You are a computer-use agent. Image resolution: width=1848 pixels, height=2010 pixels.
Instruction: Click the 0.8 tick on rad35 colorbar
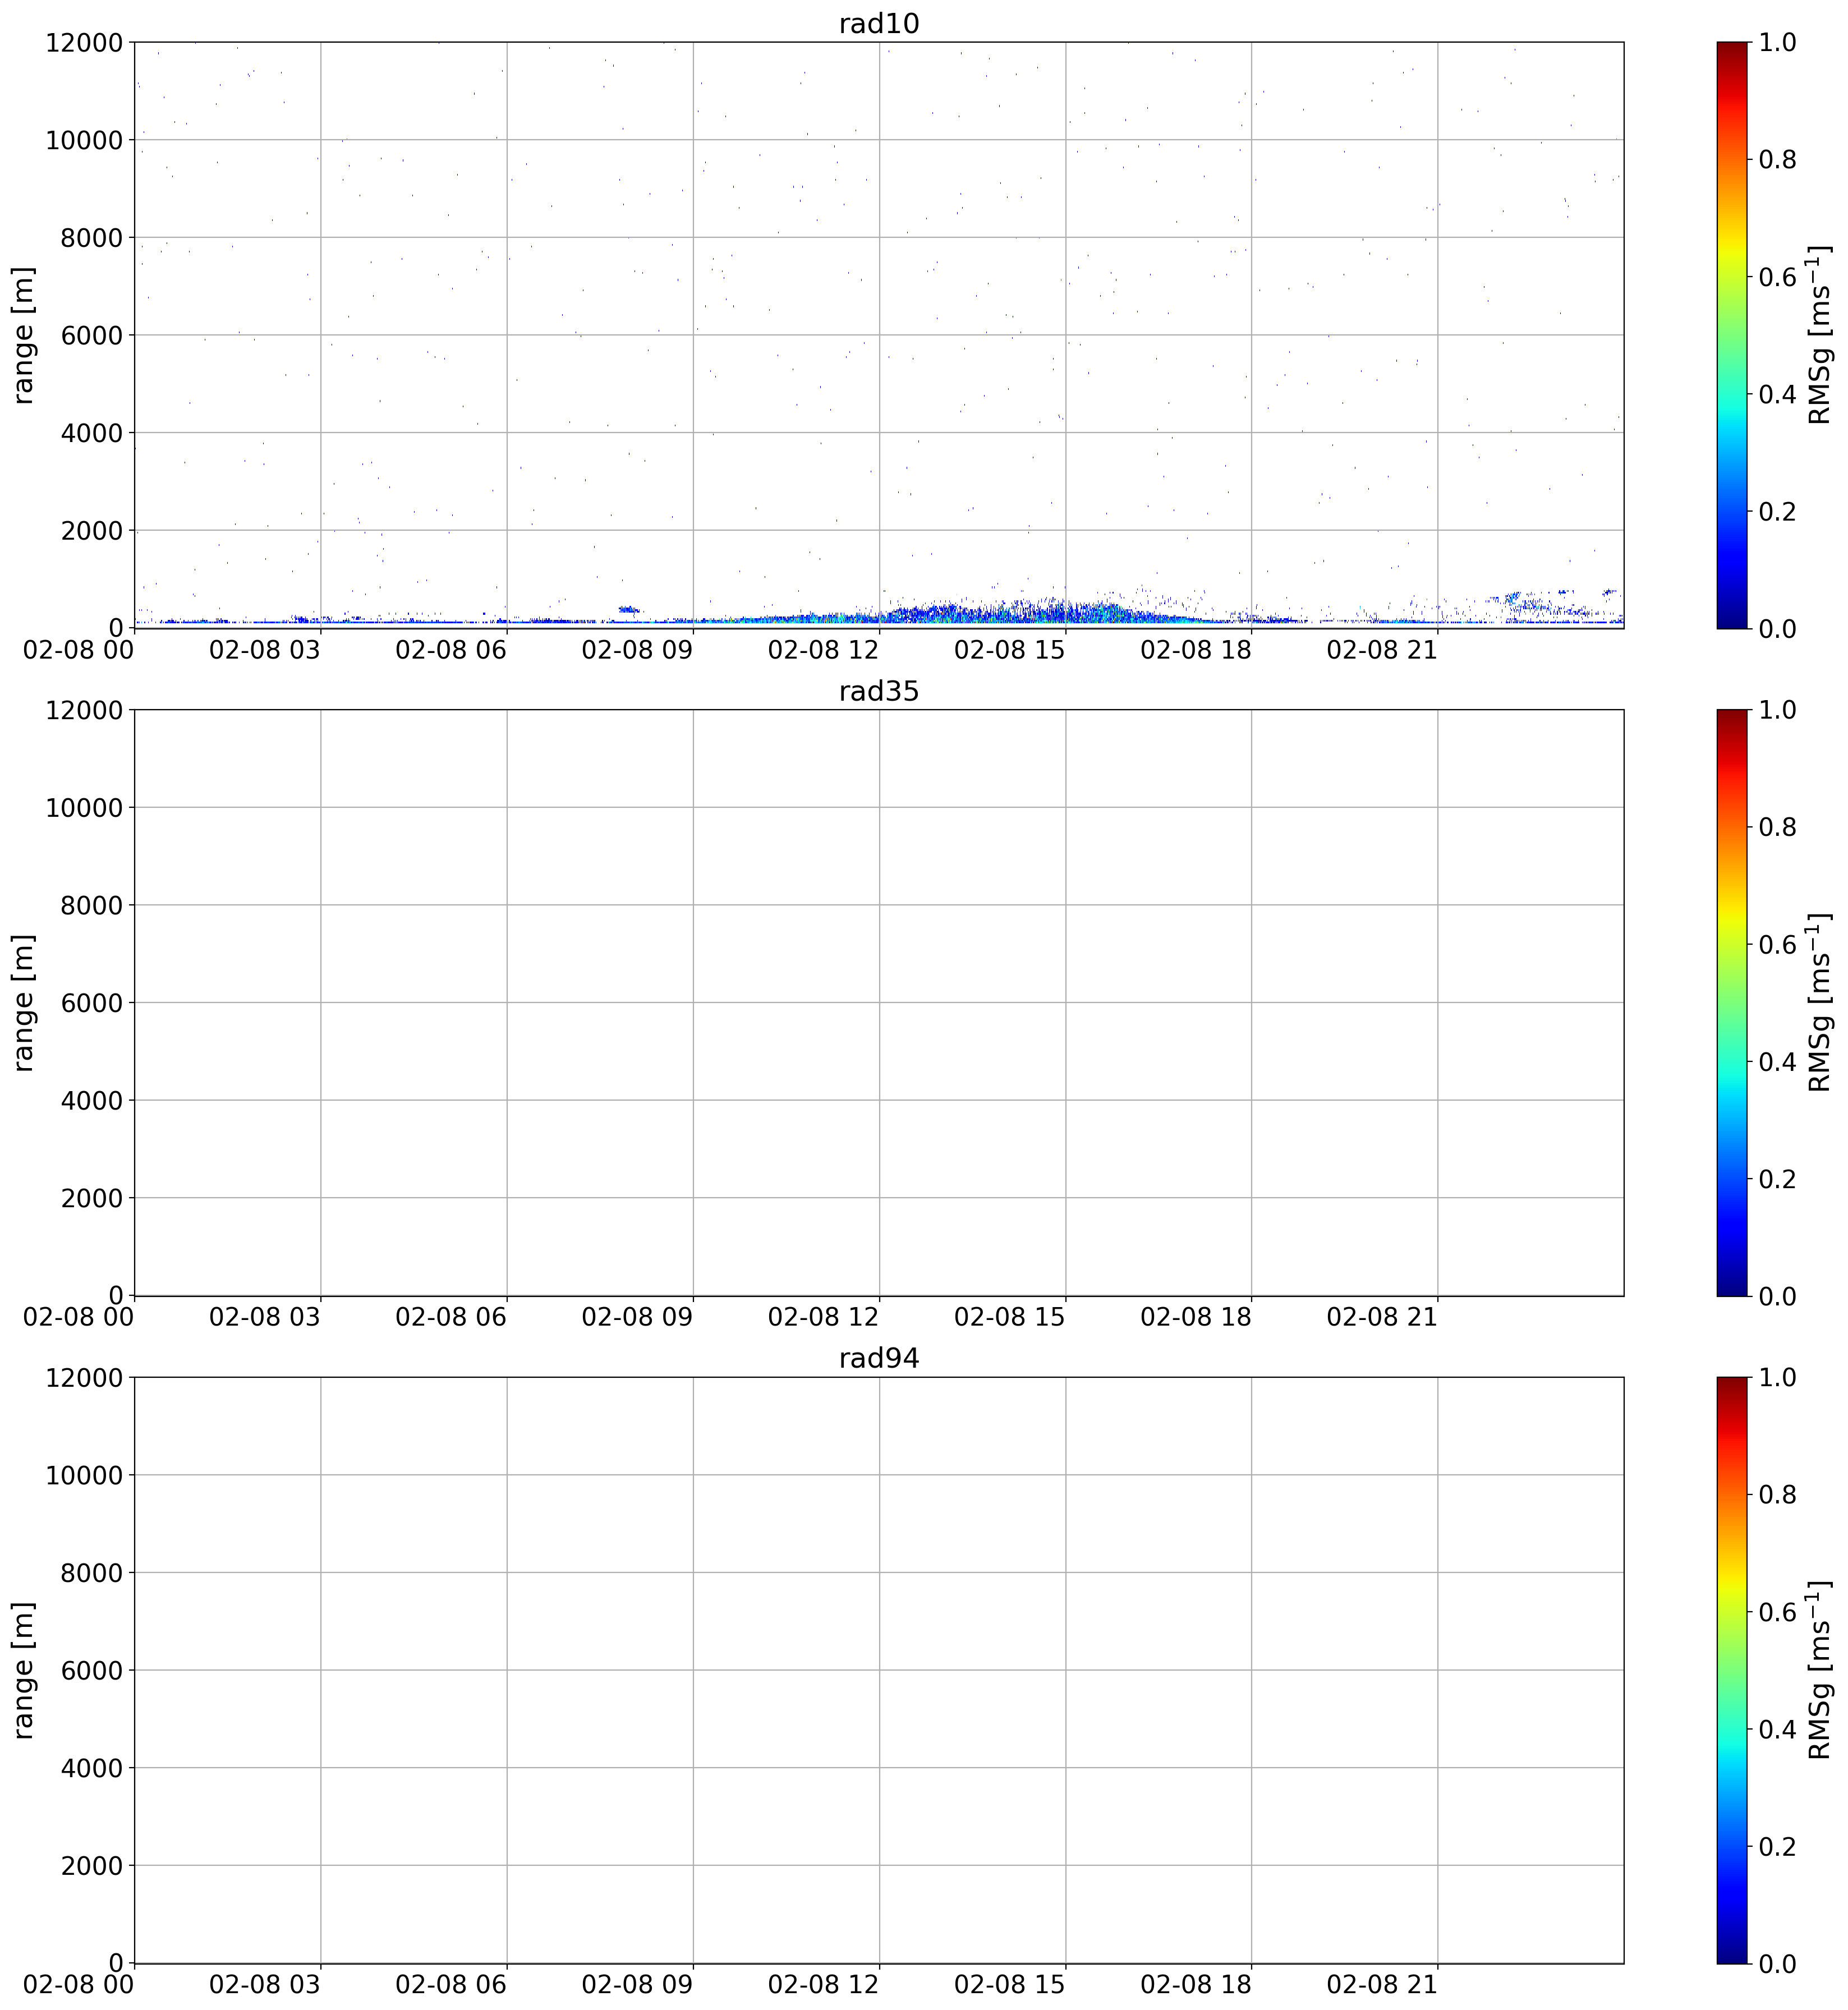pyautogui.click(x=1777, y=828)
